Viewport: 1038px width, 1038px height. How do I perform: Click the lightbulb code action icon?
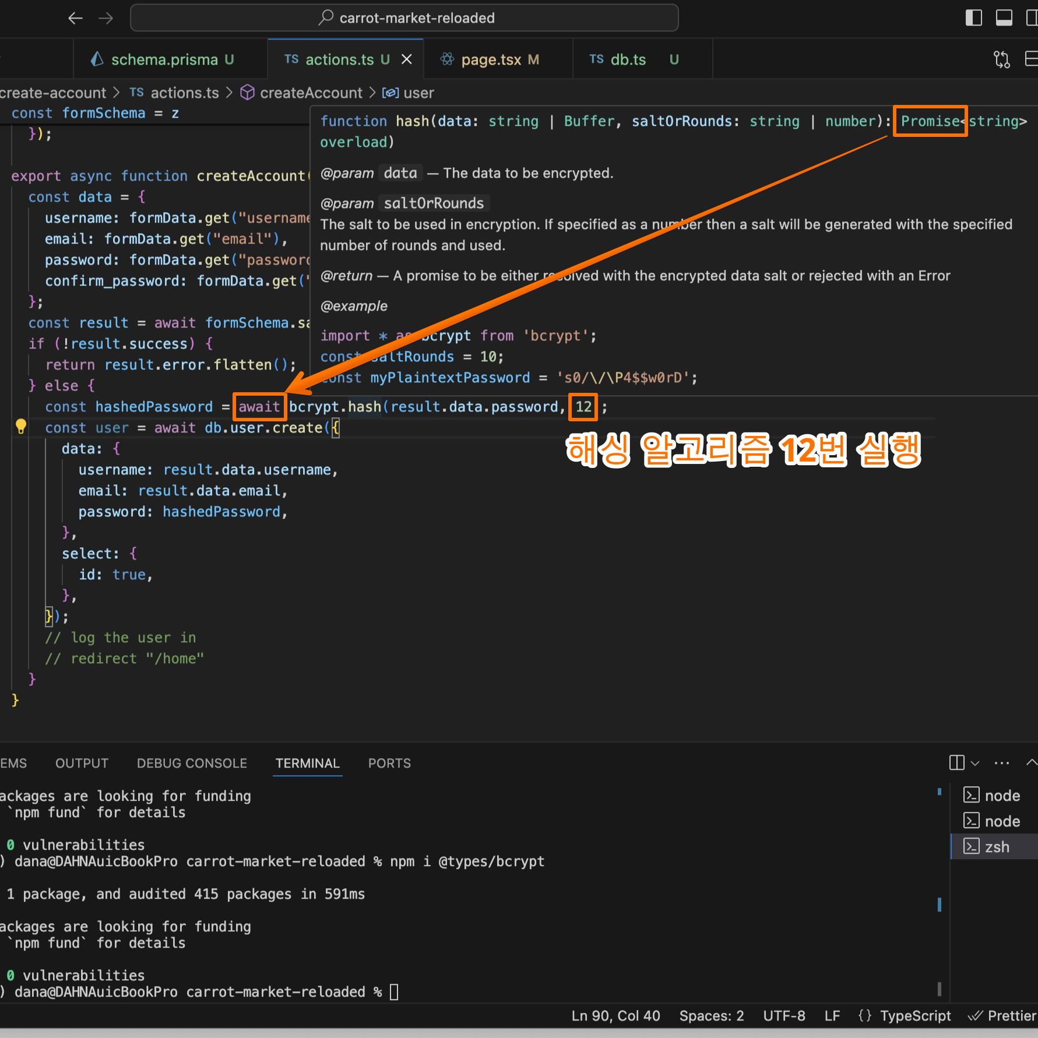pyautogui.click(x=21, y=427)
